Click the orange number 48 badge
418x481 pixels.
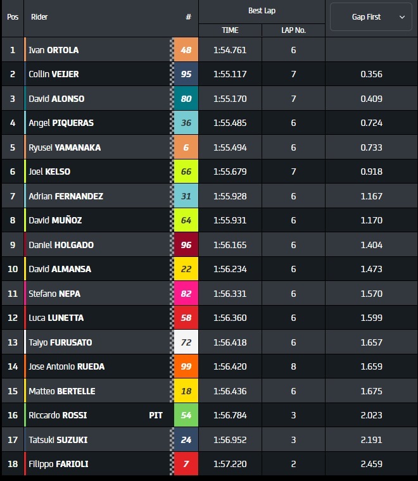[186, 50]
